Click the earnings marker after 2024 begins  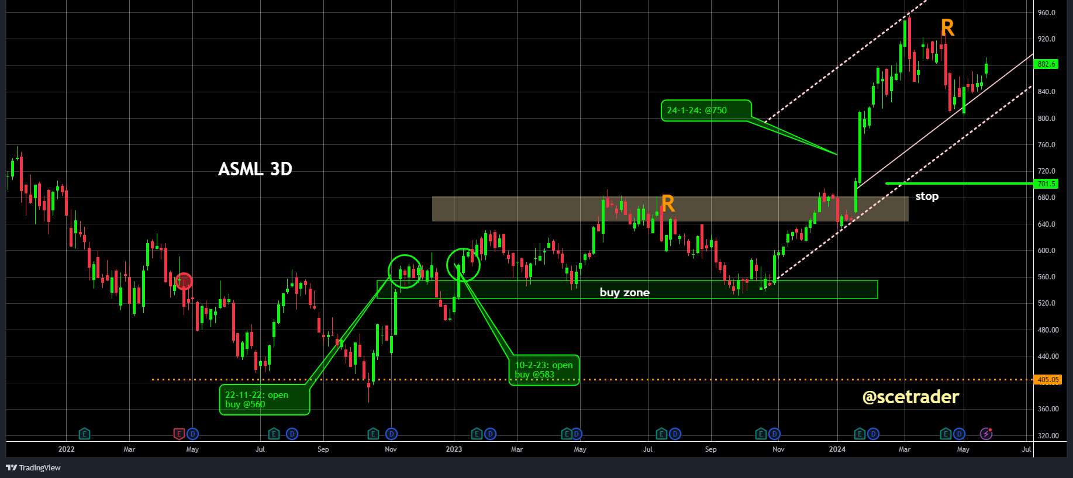tap(860, 434)
